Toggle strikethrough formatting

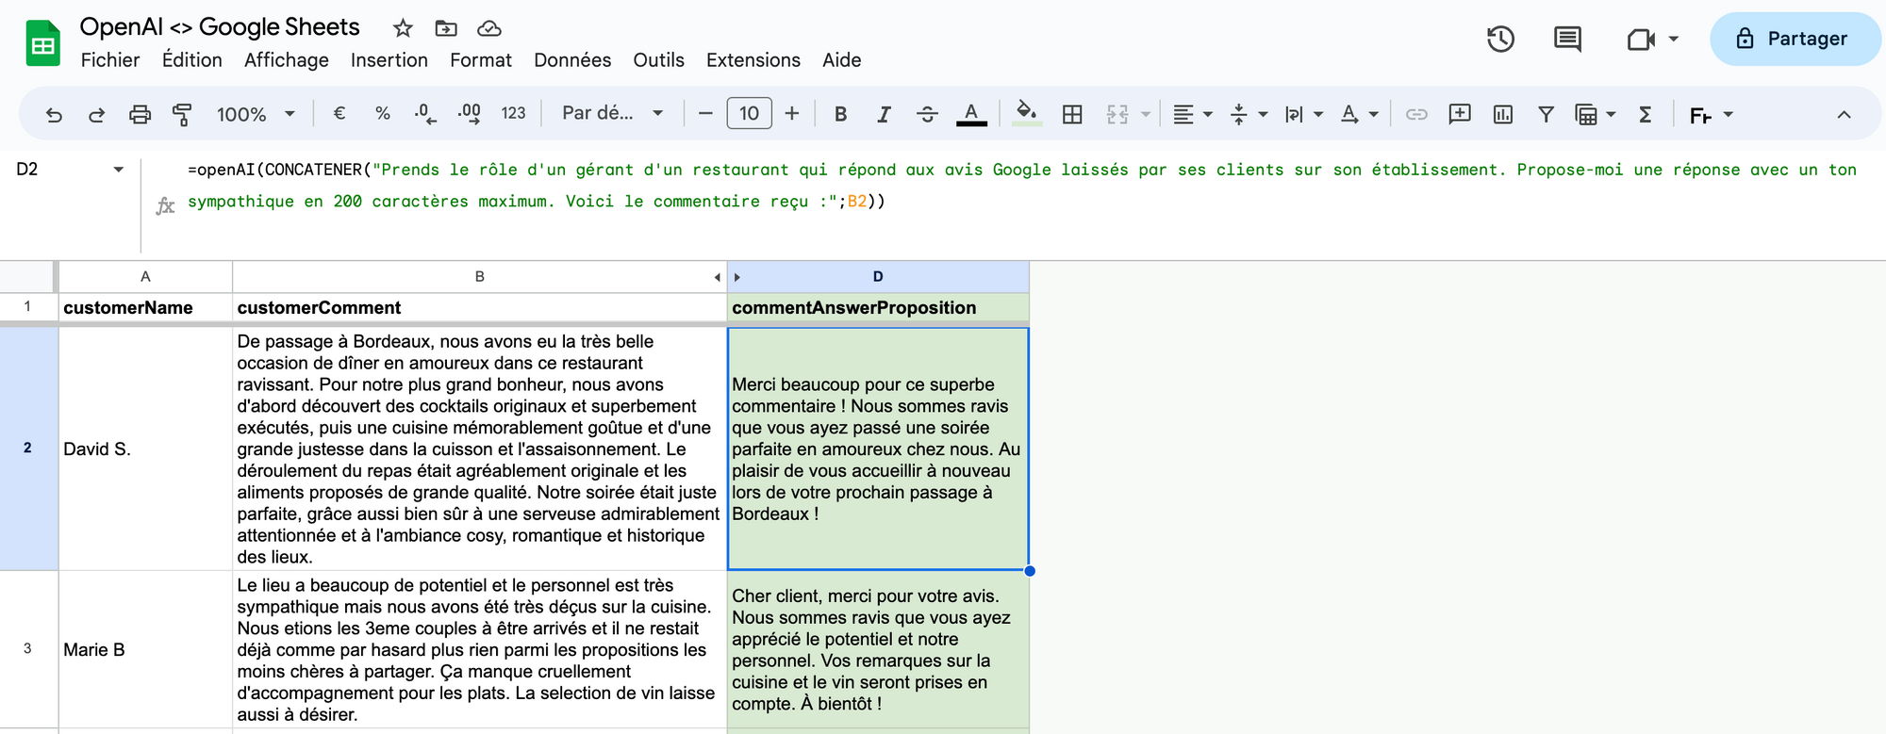pyautogui.click(x=927, y=115)
